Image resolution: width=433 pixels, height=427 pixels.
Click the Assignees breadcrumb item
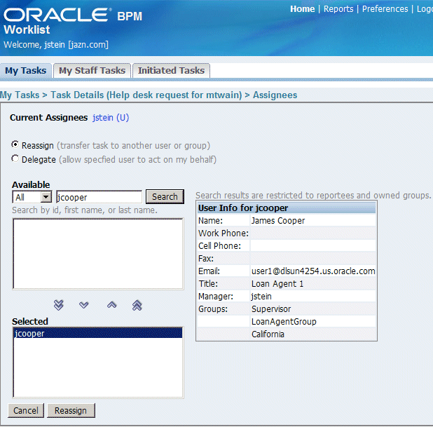[x=275, y=95]
